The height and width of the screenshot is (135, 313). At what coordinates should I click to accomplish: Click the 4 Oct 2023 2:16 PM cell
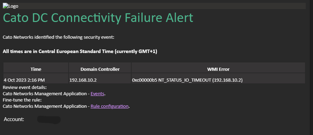[x=36, y=80]
